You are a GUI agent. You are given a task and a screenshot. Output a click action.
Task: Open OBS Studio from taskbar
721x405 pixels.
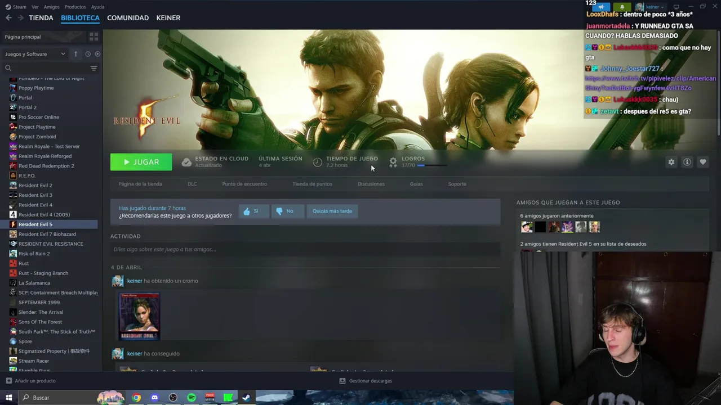coord(173,398)
